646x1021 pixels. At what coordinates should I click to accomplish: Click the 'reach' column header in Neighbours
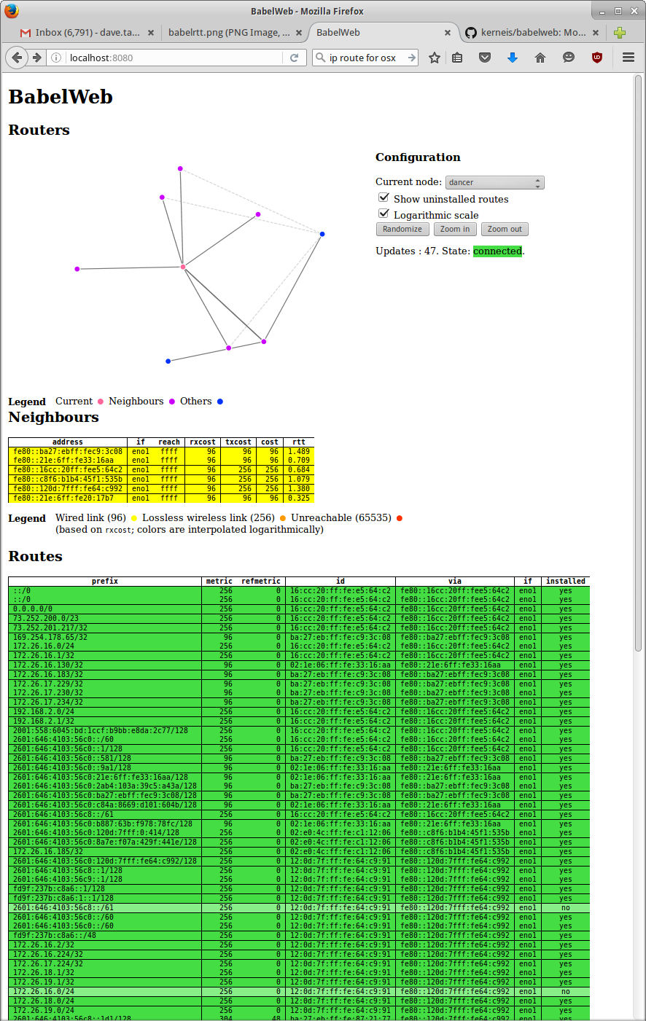(169, 442)
